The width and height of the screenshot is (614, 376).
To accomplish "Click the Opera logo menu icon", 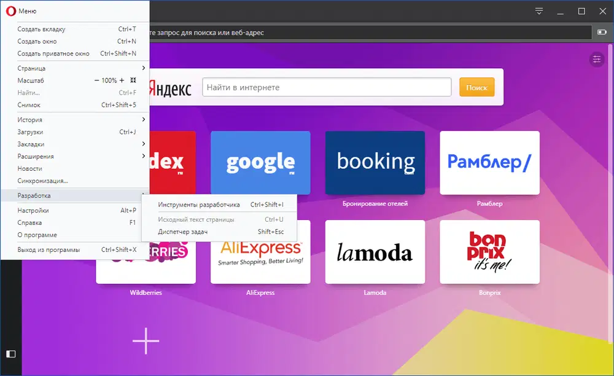I will pos(10,11).
